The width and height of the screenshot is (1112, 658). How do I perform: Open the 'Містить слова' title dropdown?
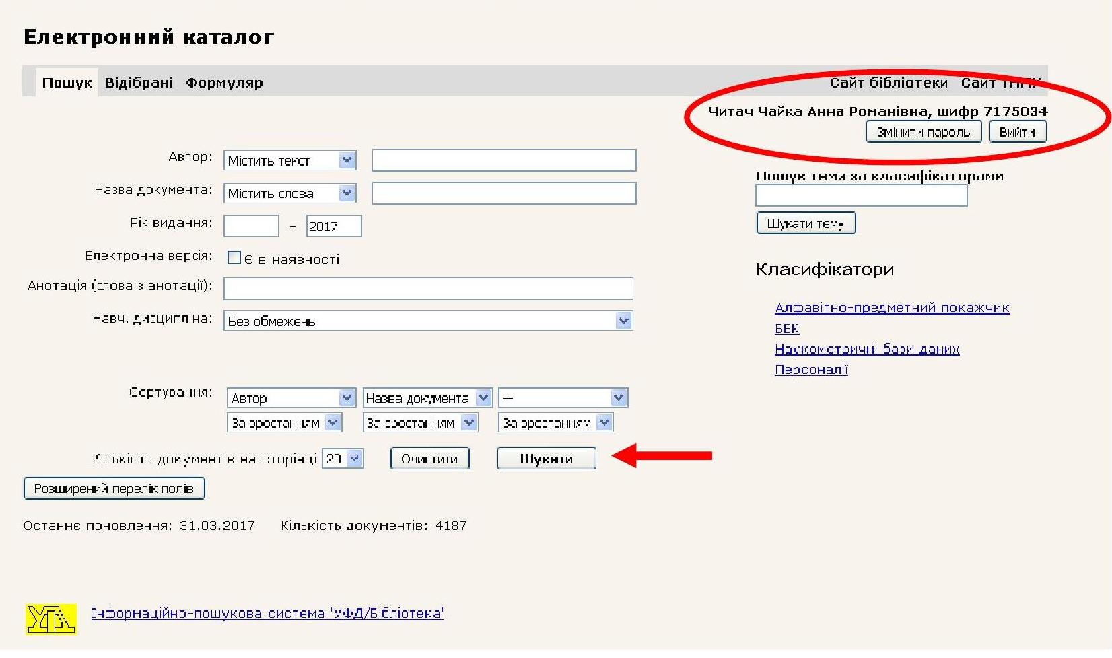point(289,193)
